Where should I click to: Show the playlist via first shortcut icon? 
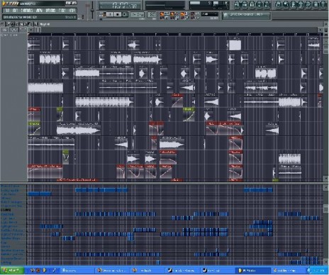point(237,4)
